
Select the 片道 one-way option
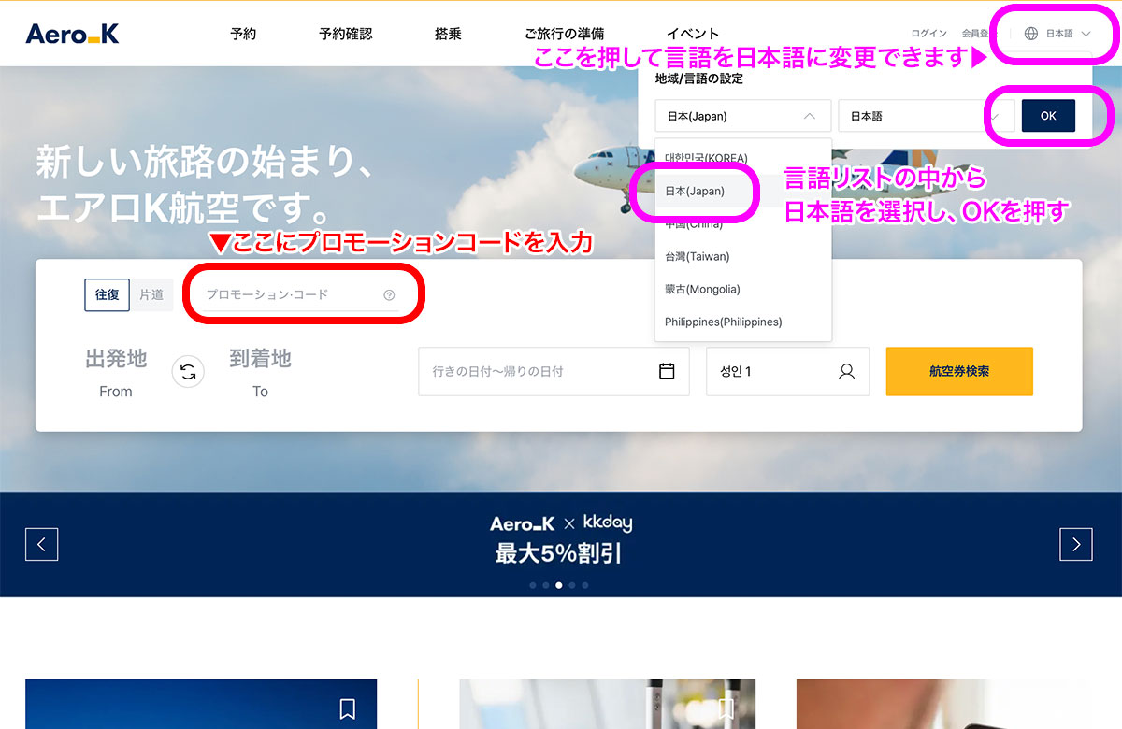(151, 294)
